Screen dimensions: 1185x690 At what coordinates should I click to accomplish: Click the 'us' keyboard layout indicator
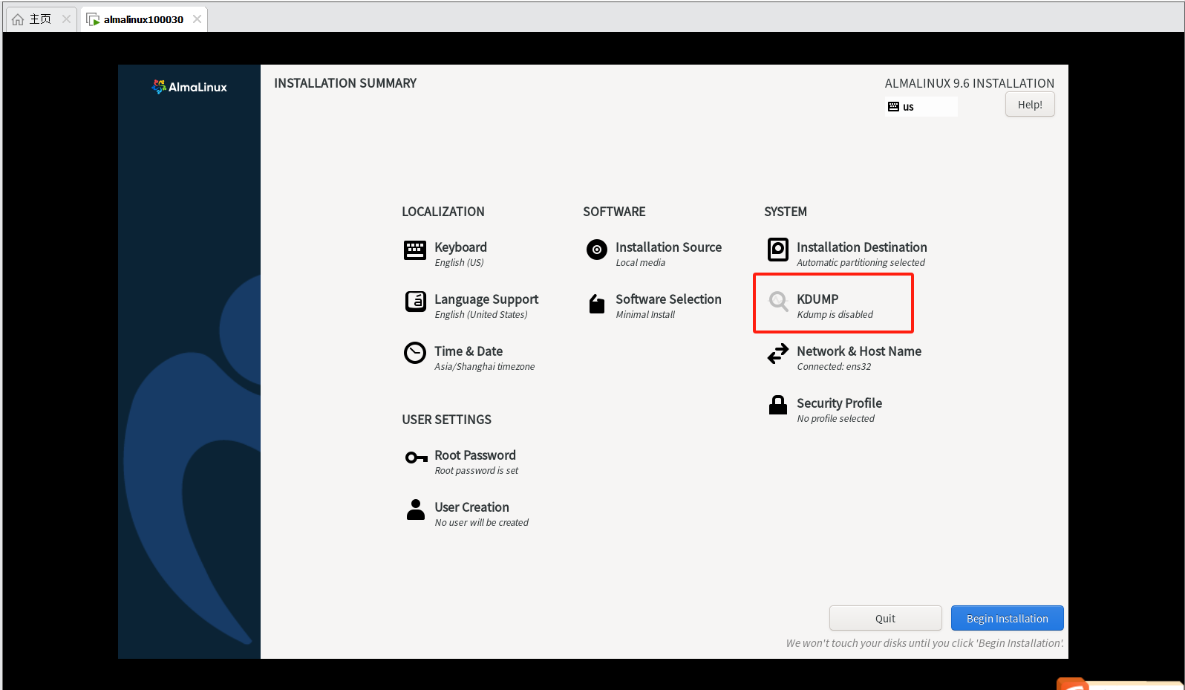921,107
